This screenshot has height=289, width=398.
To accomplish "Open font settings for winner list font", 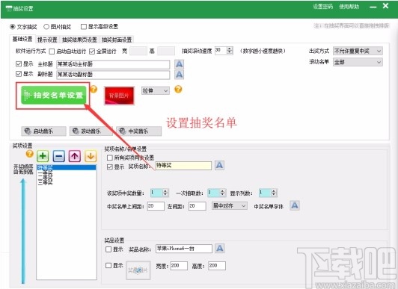I will tap(295, 205).
